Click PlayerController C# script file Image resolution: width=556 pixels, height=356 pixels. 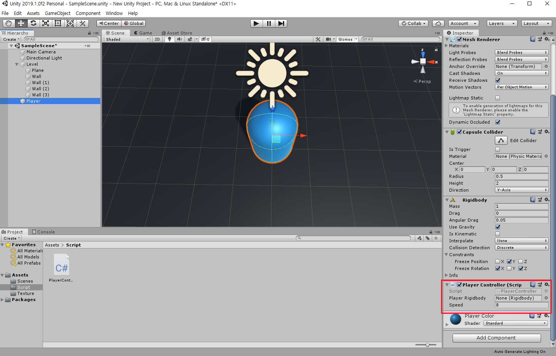tap(62, 268)
